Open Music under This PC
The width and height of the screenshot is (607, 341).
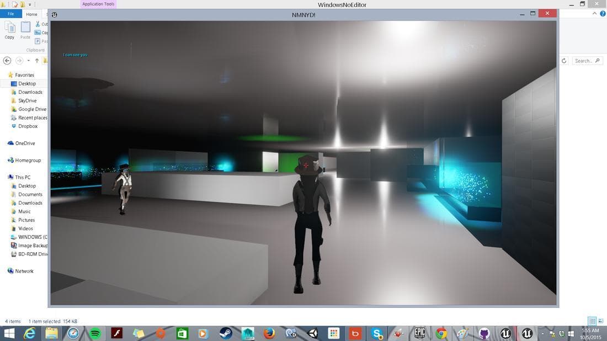click(21, 211)
